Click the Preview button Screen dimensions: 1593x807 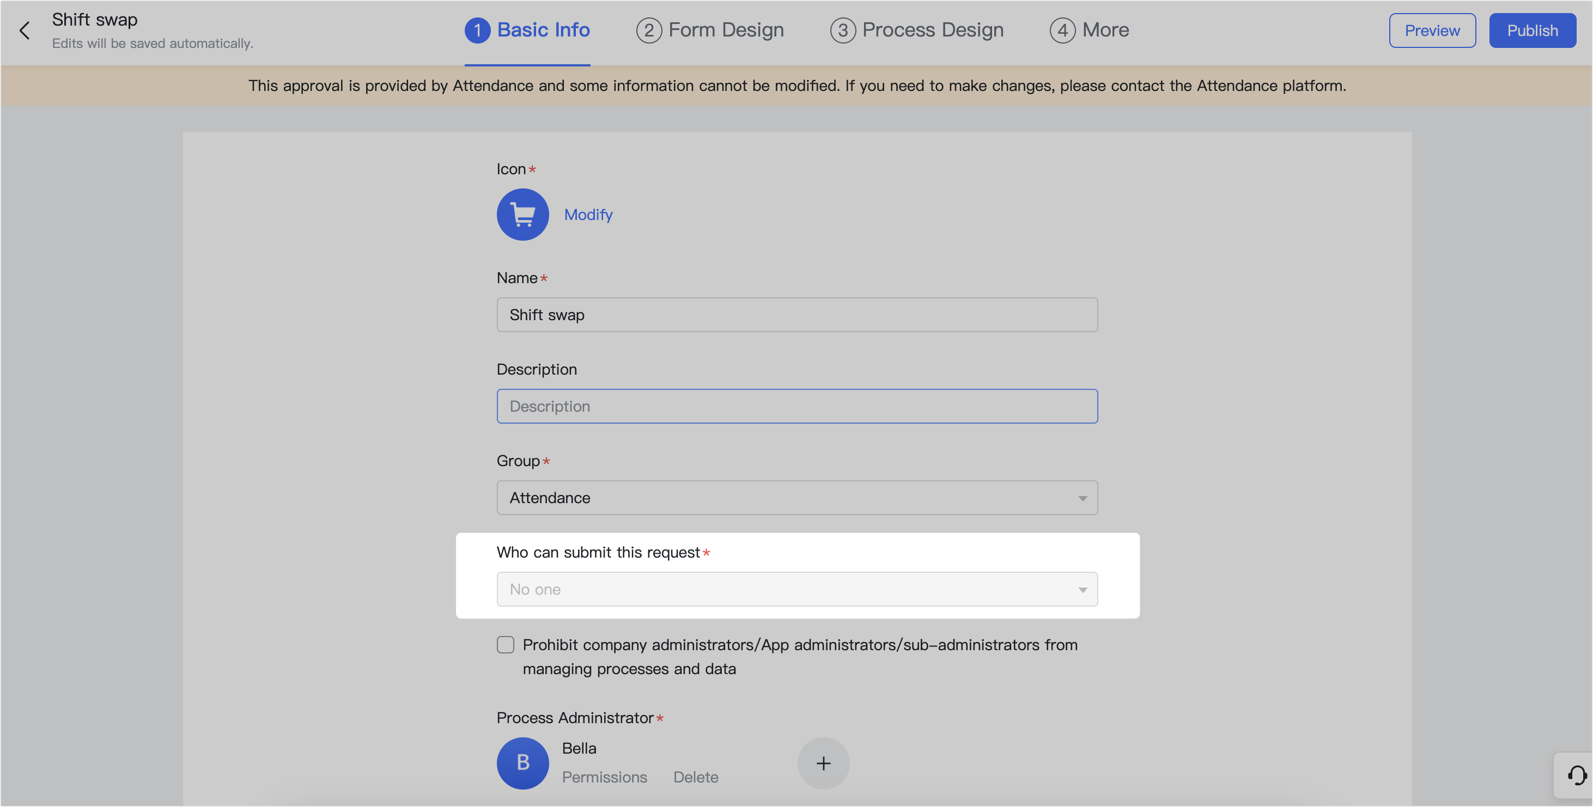point(1432,30)
